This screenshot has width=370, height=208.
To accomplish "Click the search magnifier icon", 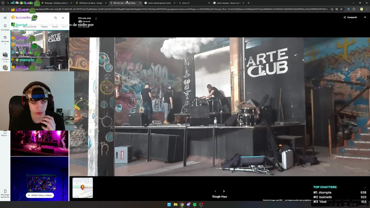I will (x=55, y=18).
